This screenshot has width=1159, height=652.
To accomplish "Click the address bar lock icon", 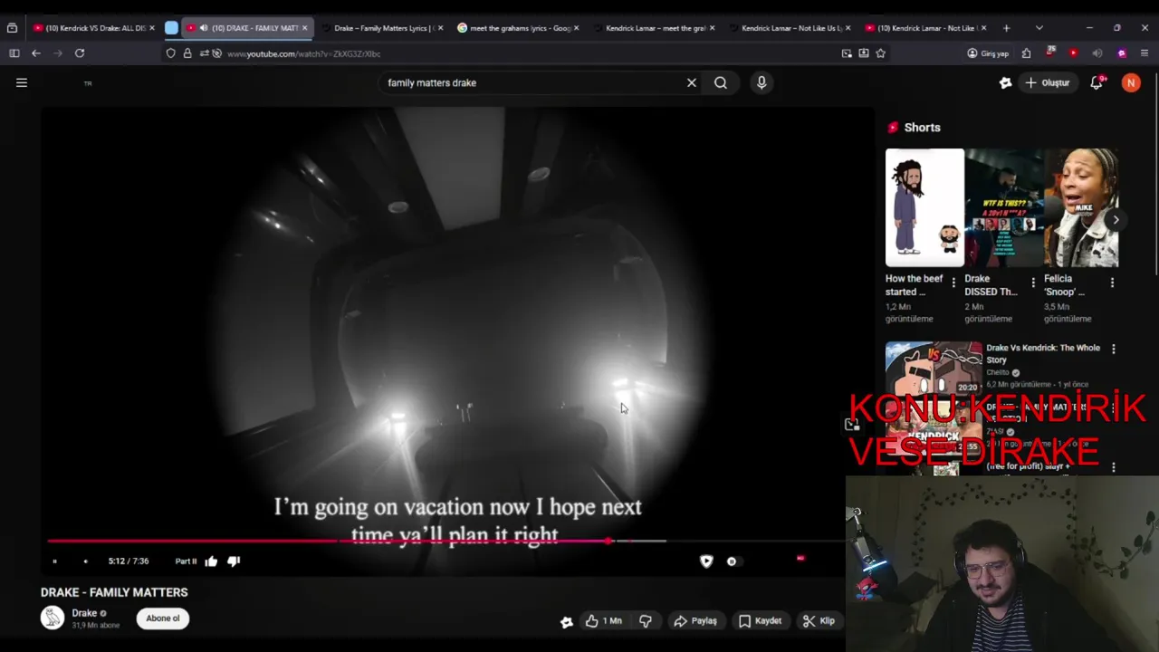I will (x=187, y=53).
